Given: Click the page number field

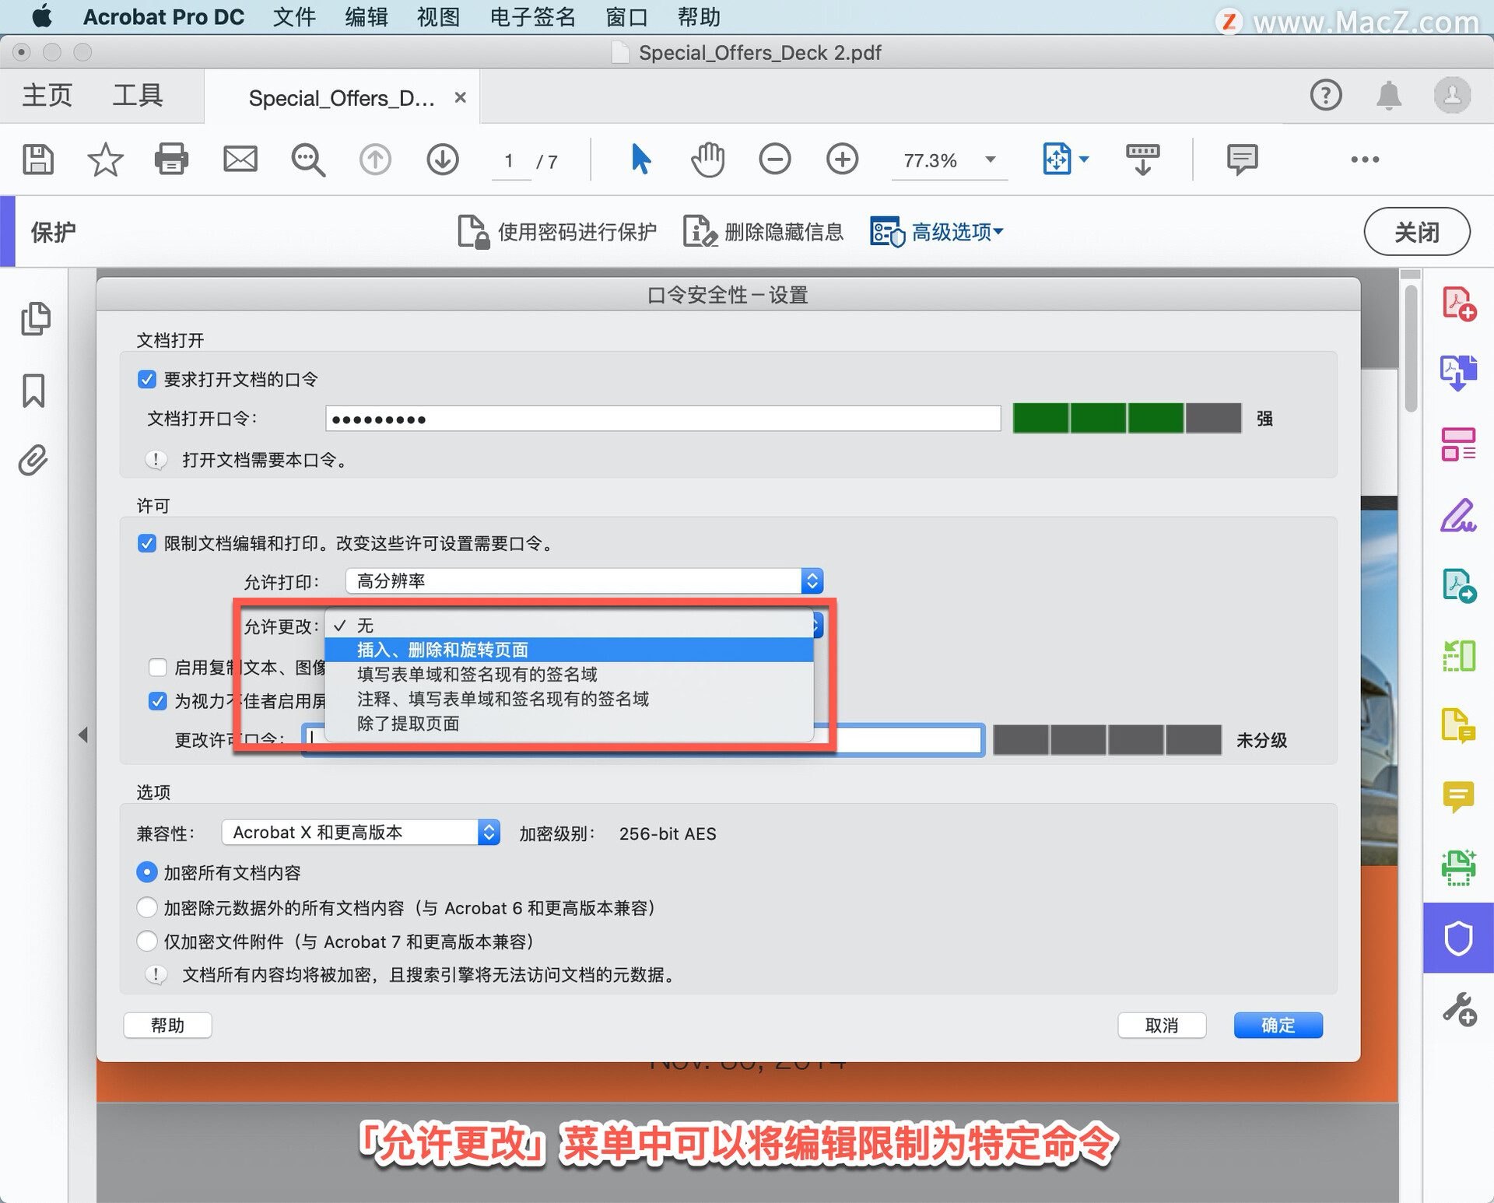Looking at the screenshot, I should pyautogui.click(x=510, y=161).
